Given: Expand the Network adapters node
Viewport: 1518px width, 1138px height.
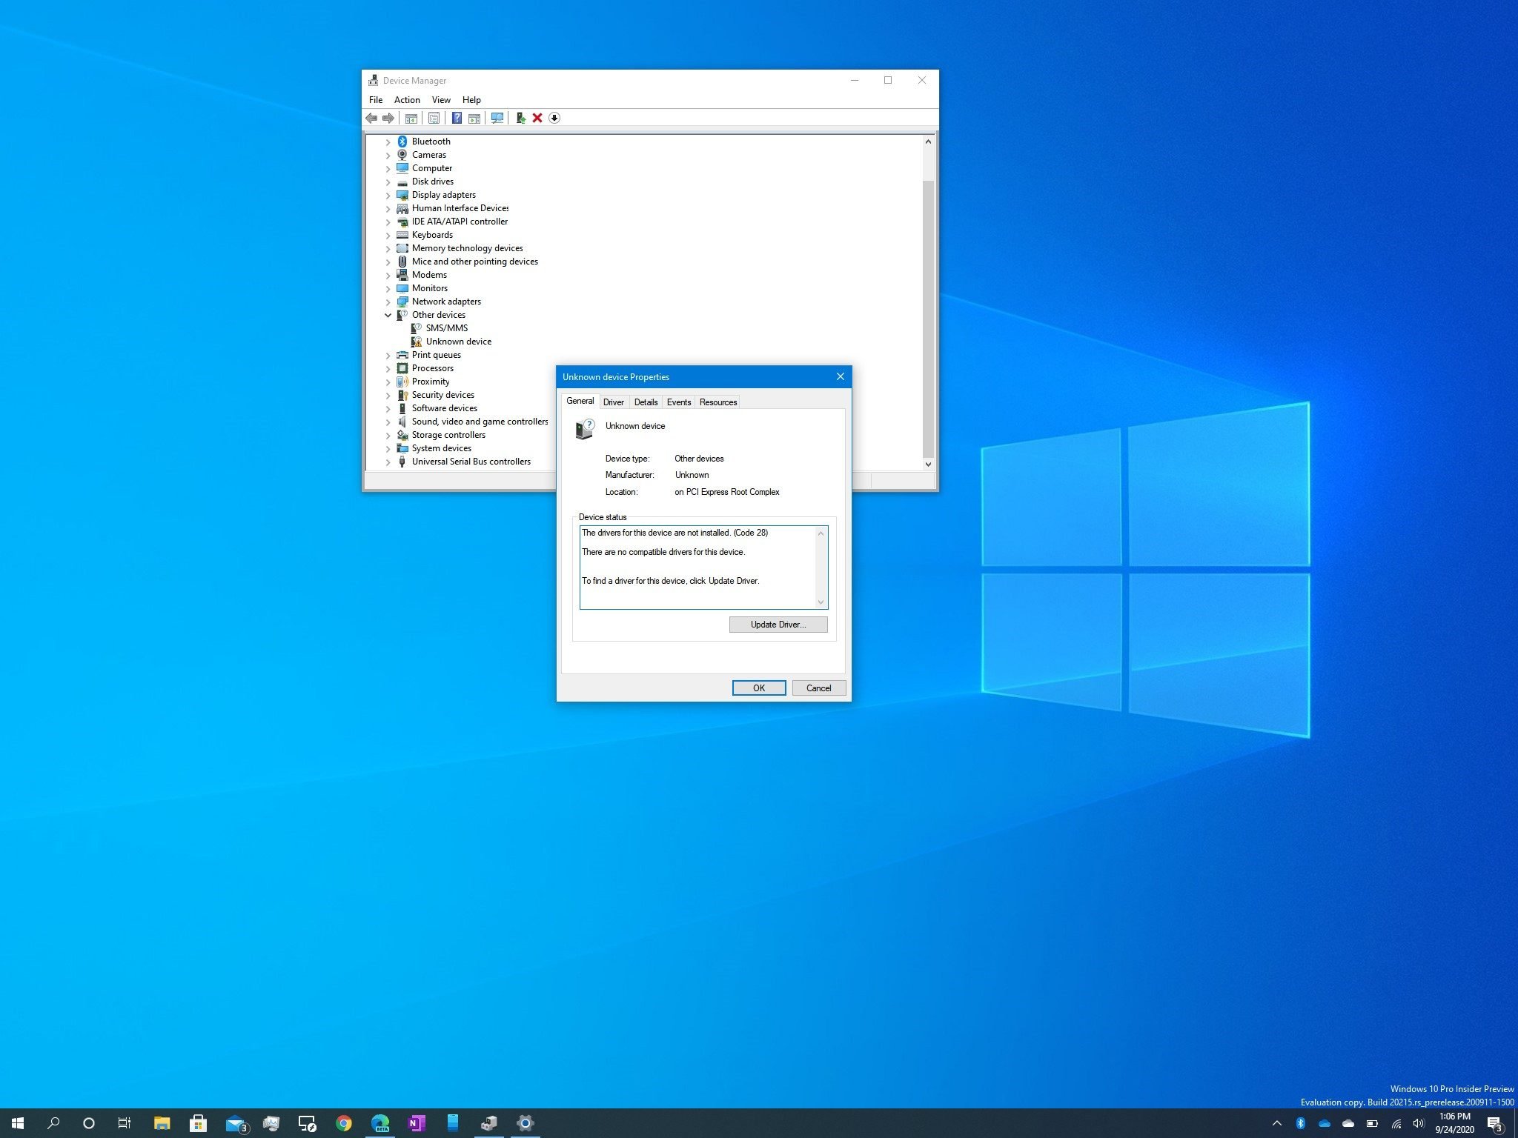Looking at the screenshot, I should tap(388, 302).
